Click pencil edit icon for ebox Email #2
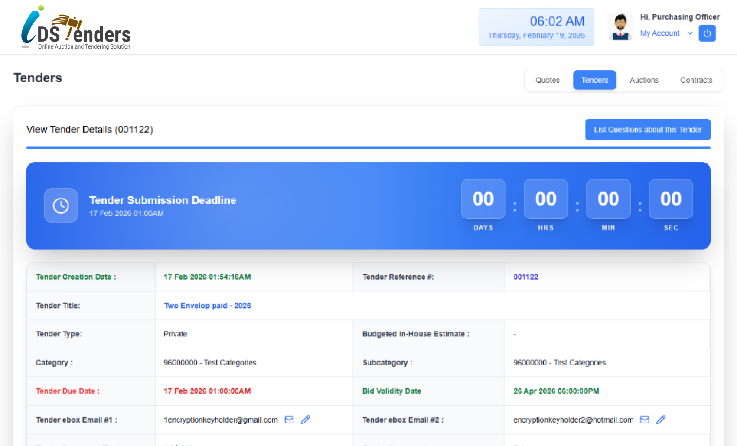Image resolution: width=737 pixels, height=446 pixels. click(x=661, y=420)
